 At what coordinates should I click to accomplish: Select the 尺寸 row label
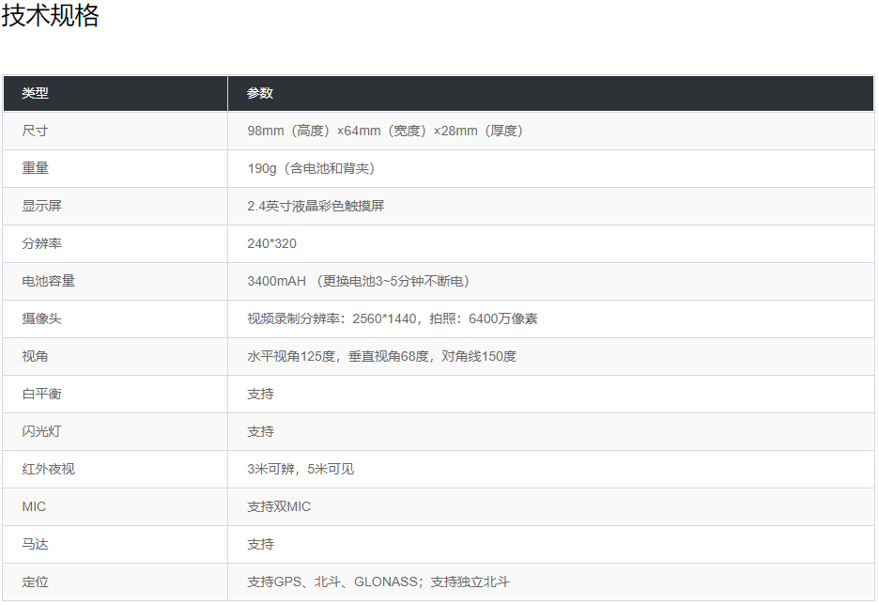35,131
